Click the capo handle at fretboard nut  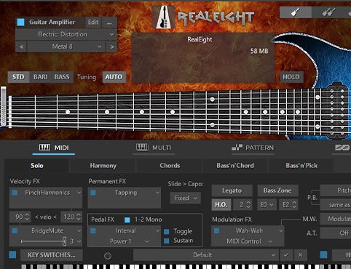(x=4, y=107)
